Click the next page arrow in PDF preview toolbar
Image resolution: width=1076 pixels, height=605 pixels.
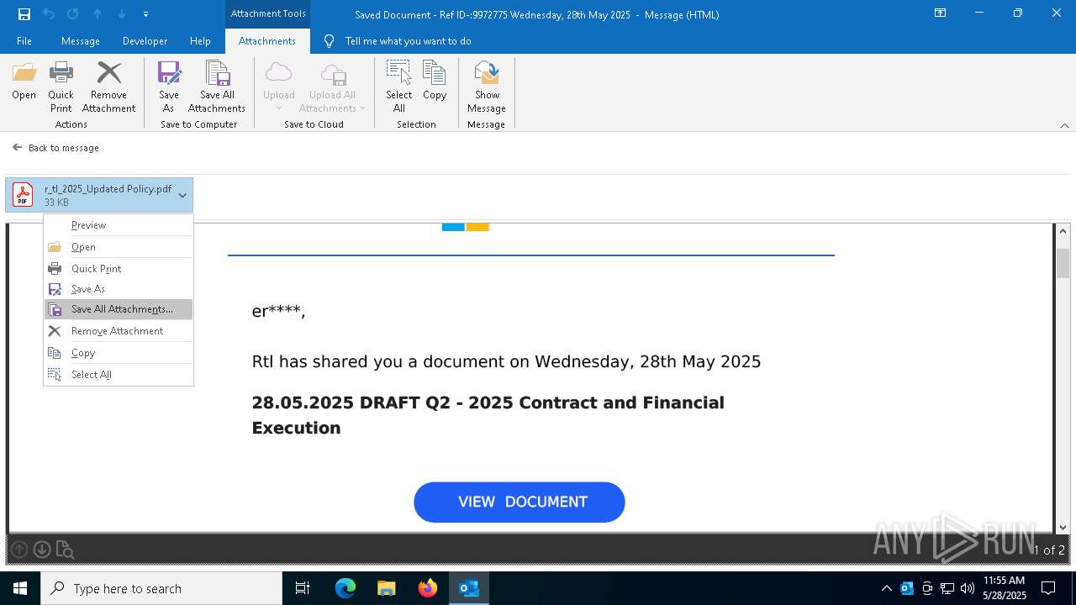(41, 550)
